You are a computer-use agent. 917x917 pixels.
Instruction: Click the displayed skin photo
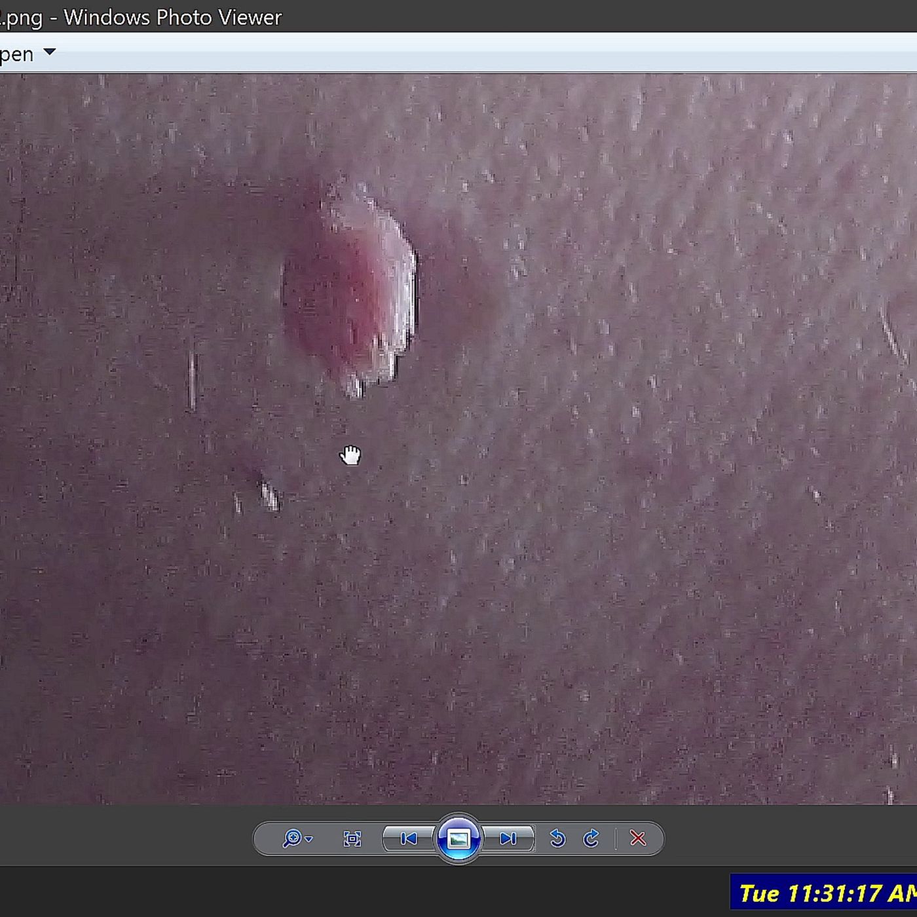click(458, 439)
